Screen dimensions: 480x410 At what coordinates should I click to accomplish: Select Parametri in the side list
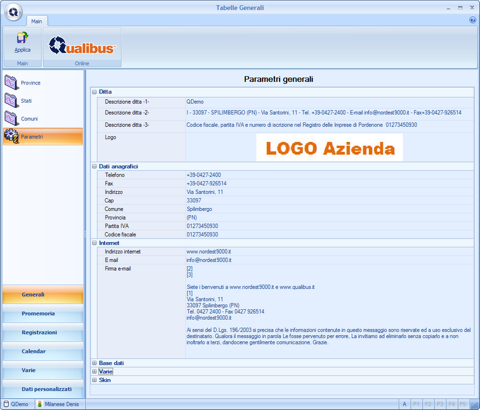click(x=32, y=136)
